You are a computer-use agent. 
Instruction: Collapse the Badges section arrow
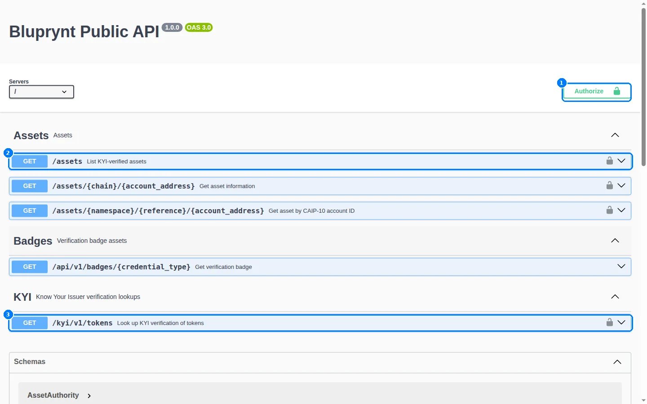point(615,241)
